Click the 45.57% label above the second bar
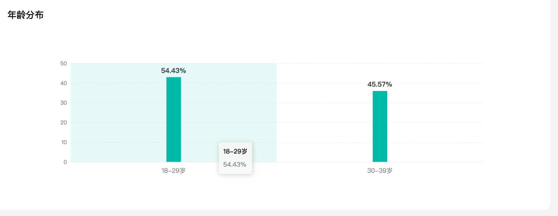Image resolution: width=558 pixels, height=216 pixels. [x=380, y=84]
